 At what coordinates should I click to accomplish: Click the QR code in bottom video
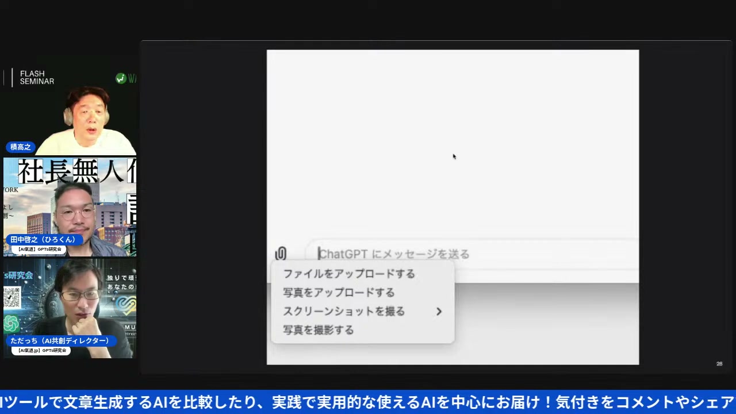12,297
